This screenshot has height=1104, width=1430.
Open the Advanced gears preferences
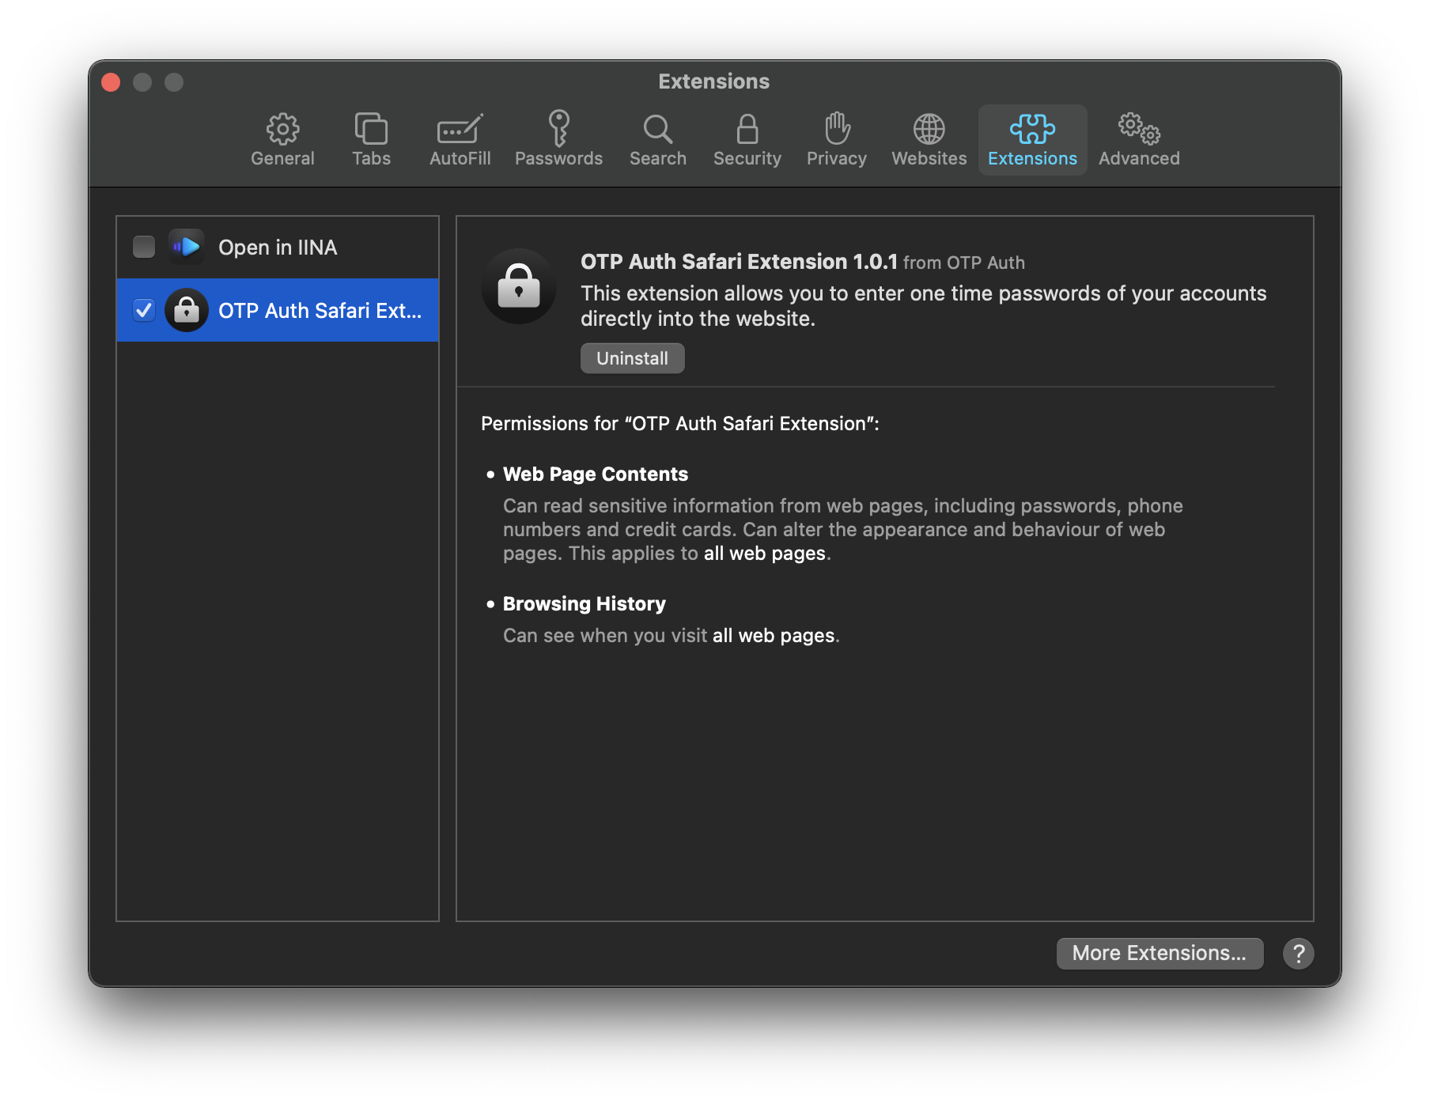click(x=1138, y=139)
